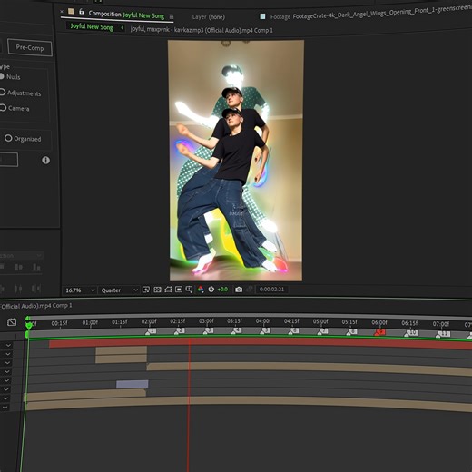The image size is (472, 472).
Task: Click the 03:15f mark on the time ruler
Action: pos(234,320)
